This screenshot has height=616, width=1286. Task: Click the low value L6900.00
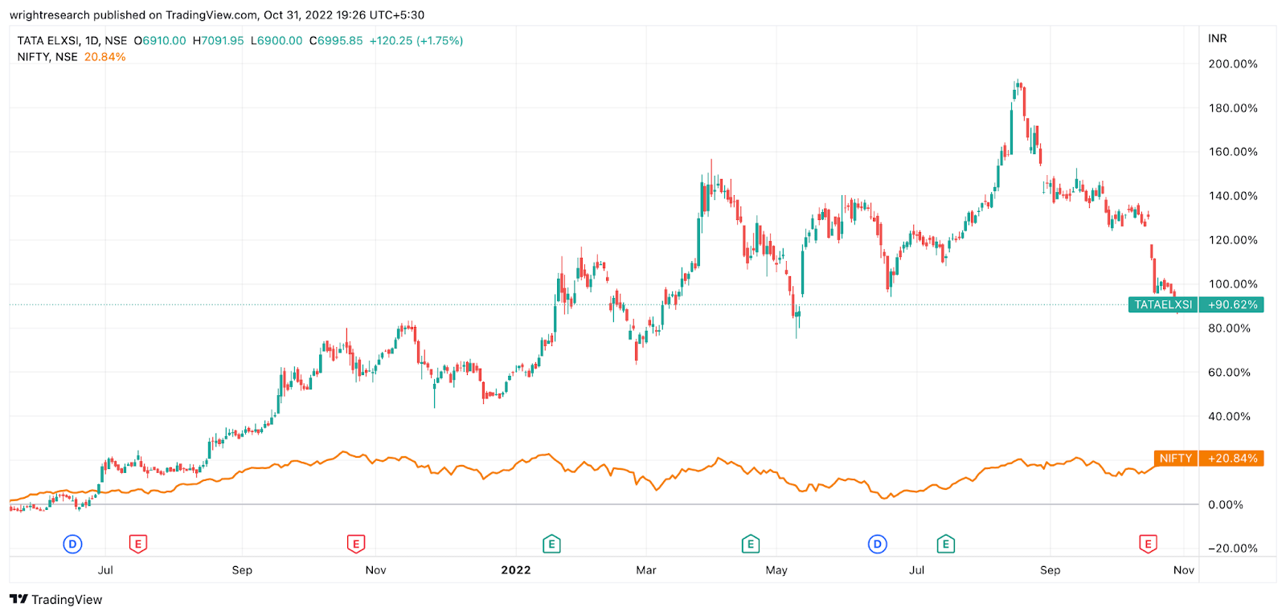pyautogui.click(x=276, y=41)
